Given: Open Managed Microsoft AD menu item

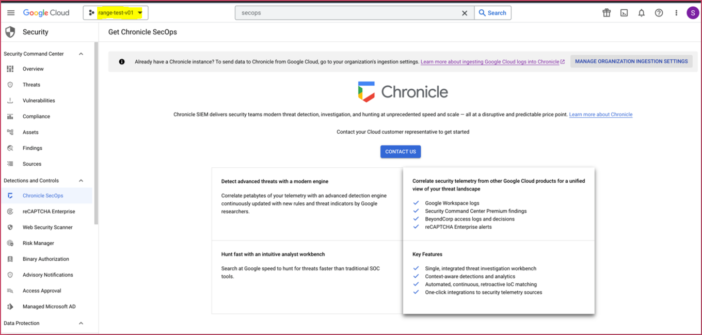Looking at the screenshot, I should point(49,307).
